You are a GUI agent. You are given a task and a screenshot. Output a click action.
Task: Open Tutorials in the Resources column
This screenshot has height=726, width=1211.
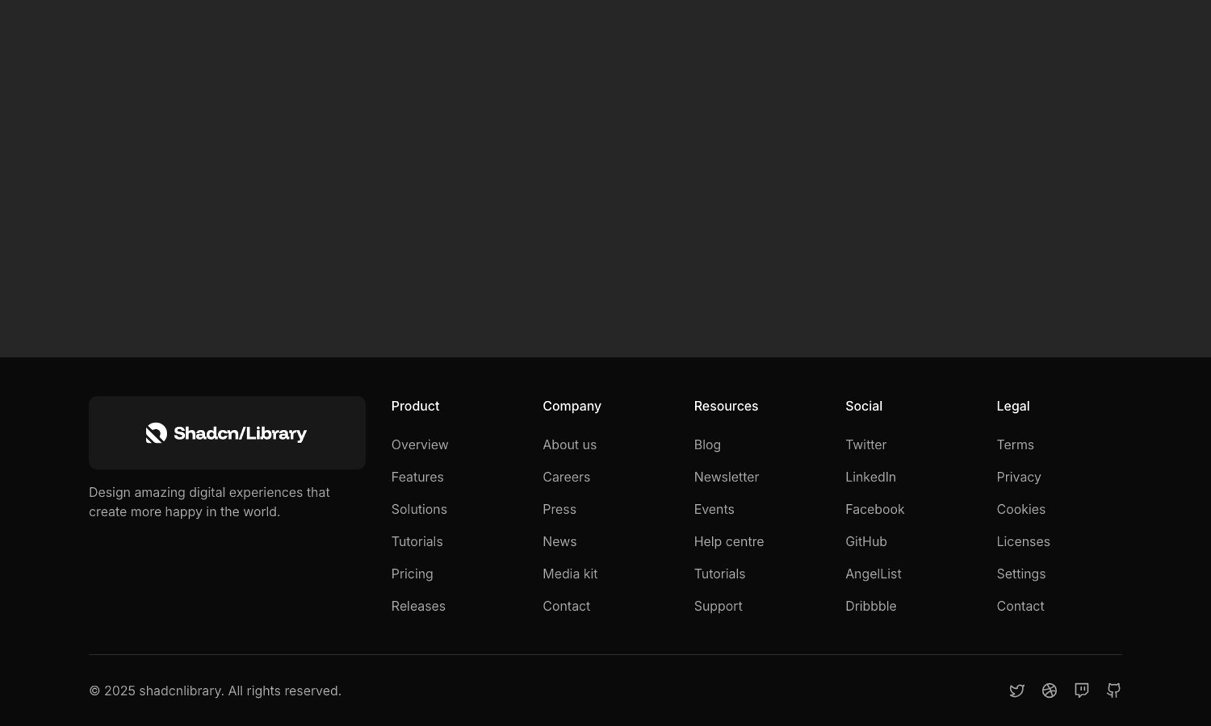tap(720, 574)
